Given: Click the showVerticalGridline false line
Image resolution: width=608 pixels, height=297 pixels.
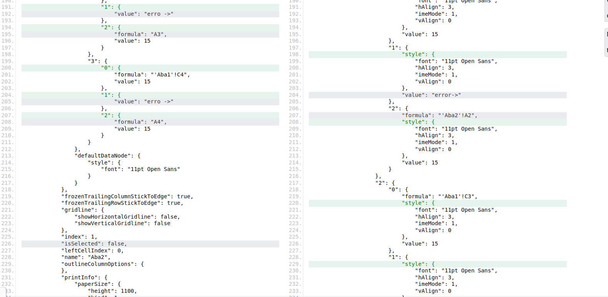Looking at the screenshot, I should click(x=122, y=223).
